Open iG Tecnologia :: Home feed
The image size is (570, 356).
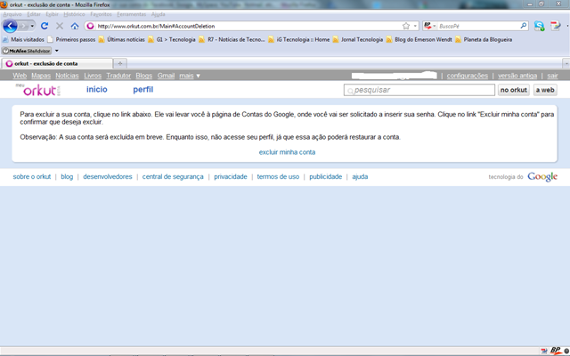click(299, 39)
